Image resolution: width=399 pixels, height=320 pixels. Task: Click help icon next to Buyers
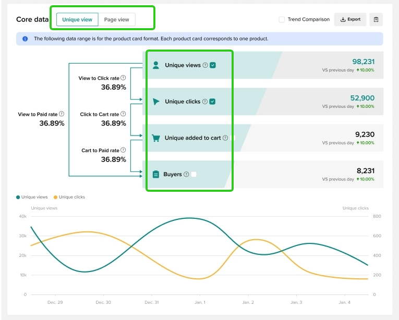(x=186, y=175)
